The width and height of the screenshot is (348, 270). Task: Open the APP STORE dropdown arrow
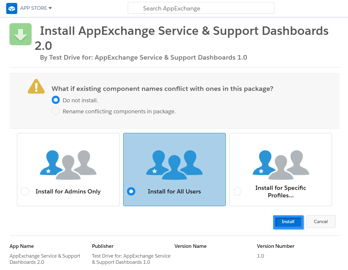[50, 8]
